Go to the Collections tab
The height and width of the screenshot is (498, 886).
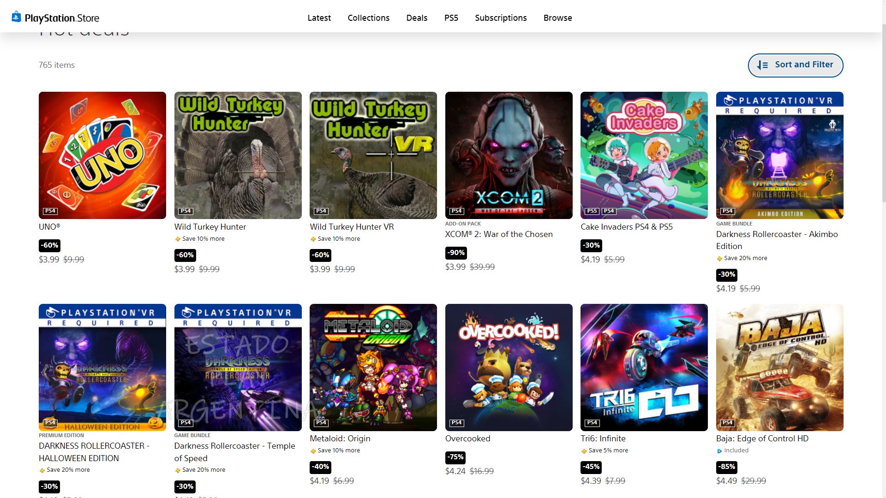pos(368,18)
